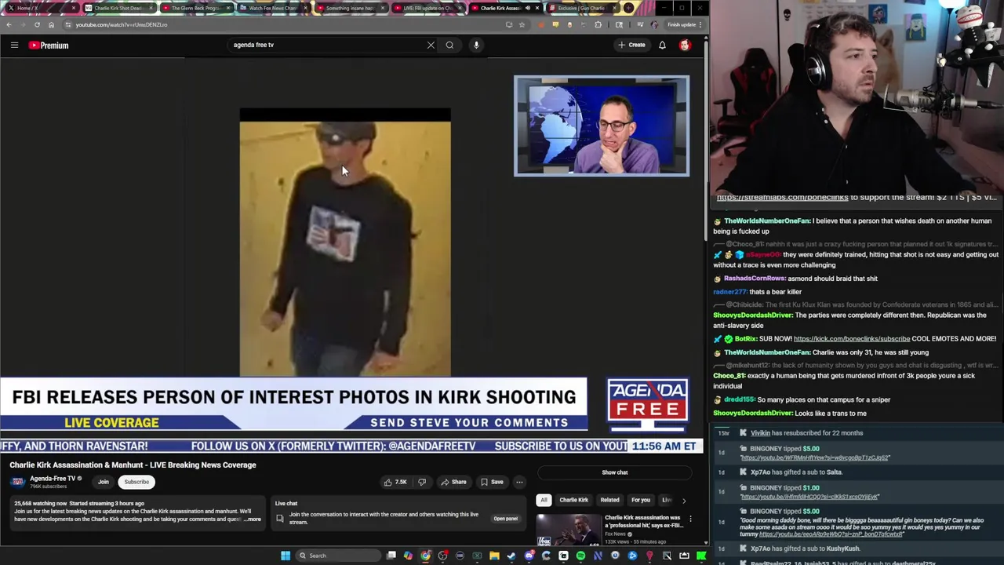Switch to the Home / X browser tab
The height and width of the screenshot is (565, 1004).
tap(41, 8)
